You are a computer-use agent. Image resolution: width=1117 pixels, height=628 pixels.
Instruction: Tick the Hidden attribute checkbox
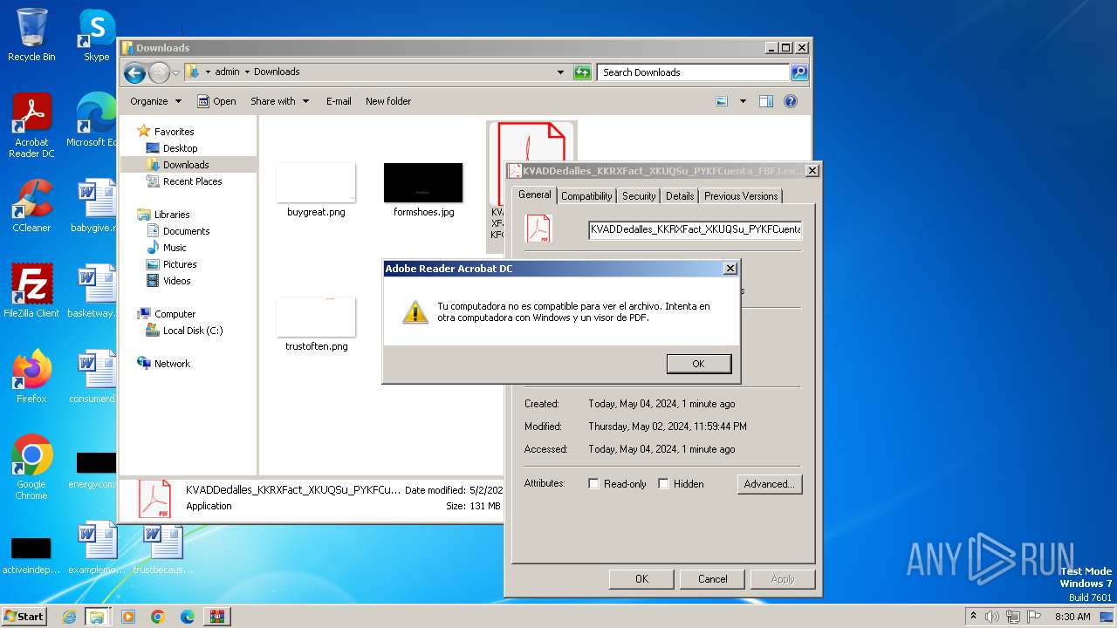pyautogui.click(x=663, y=483)
